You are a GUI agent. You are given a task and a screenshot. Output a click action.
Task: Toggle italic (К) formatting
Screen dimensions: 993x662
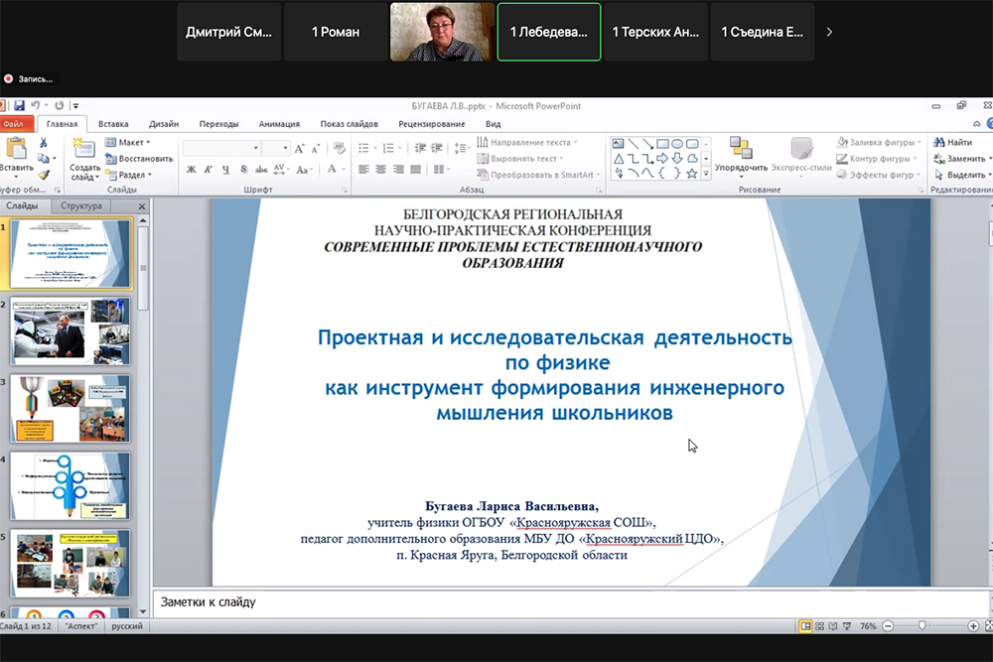[206, 170]
